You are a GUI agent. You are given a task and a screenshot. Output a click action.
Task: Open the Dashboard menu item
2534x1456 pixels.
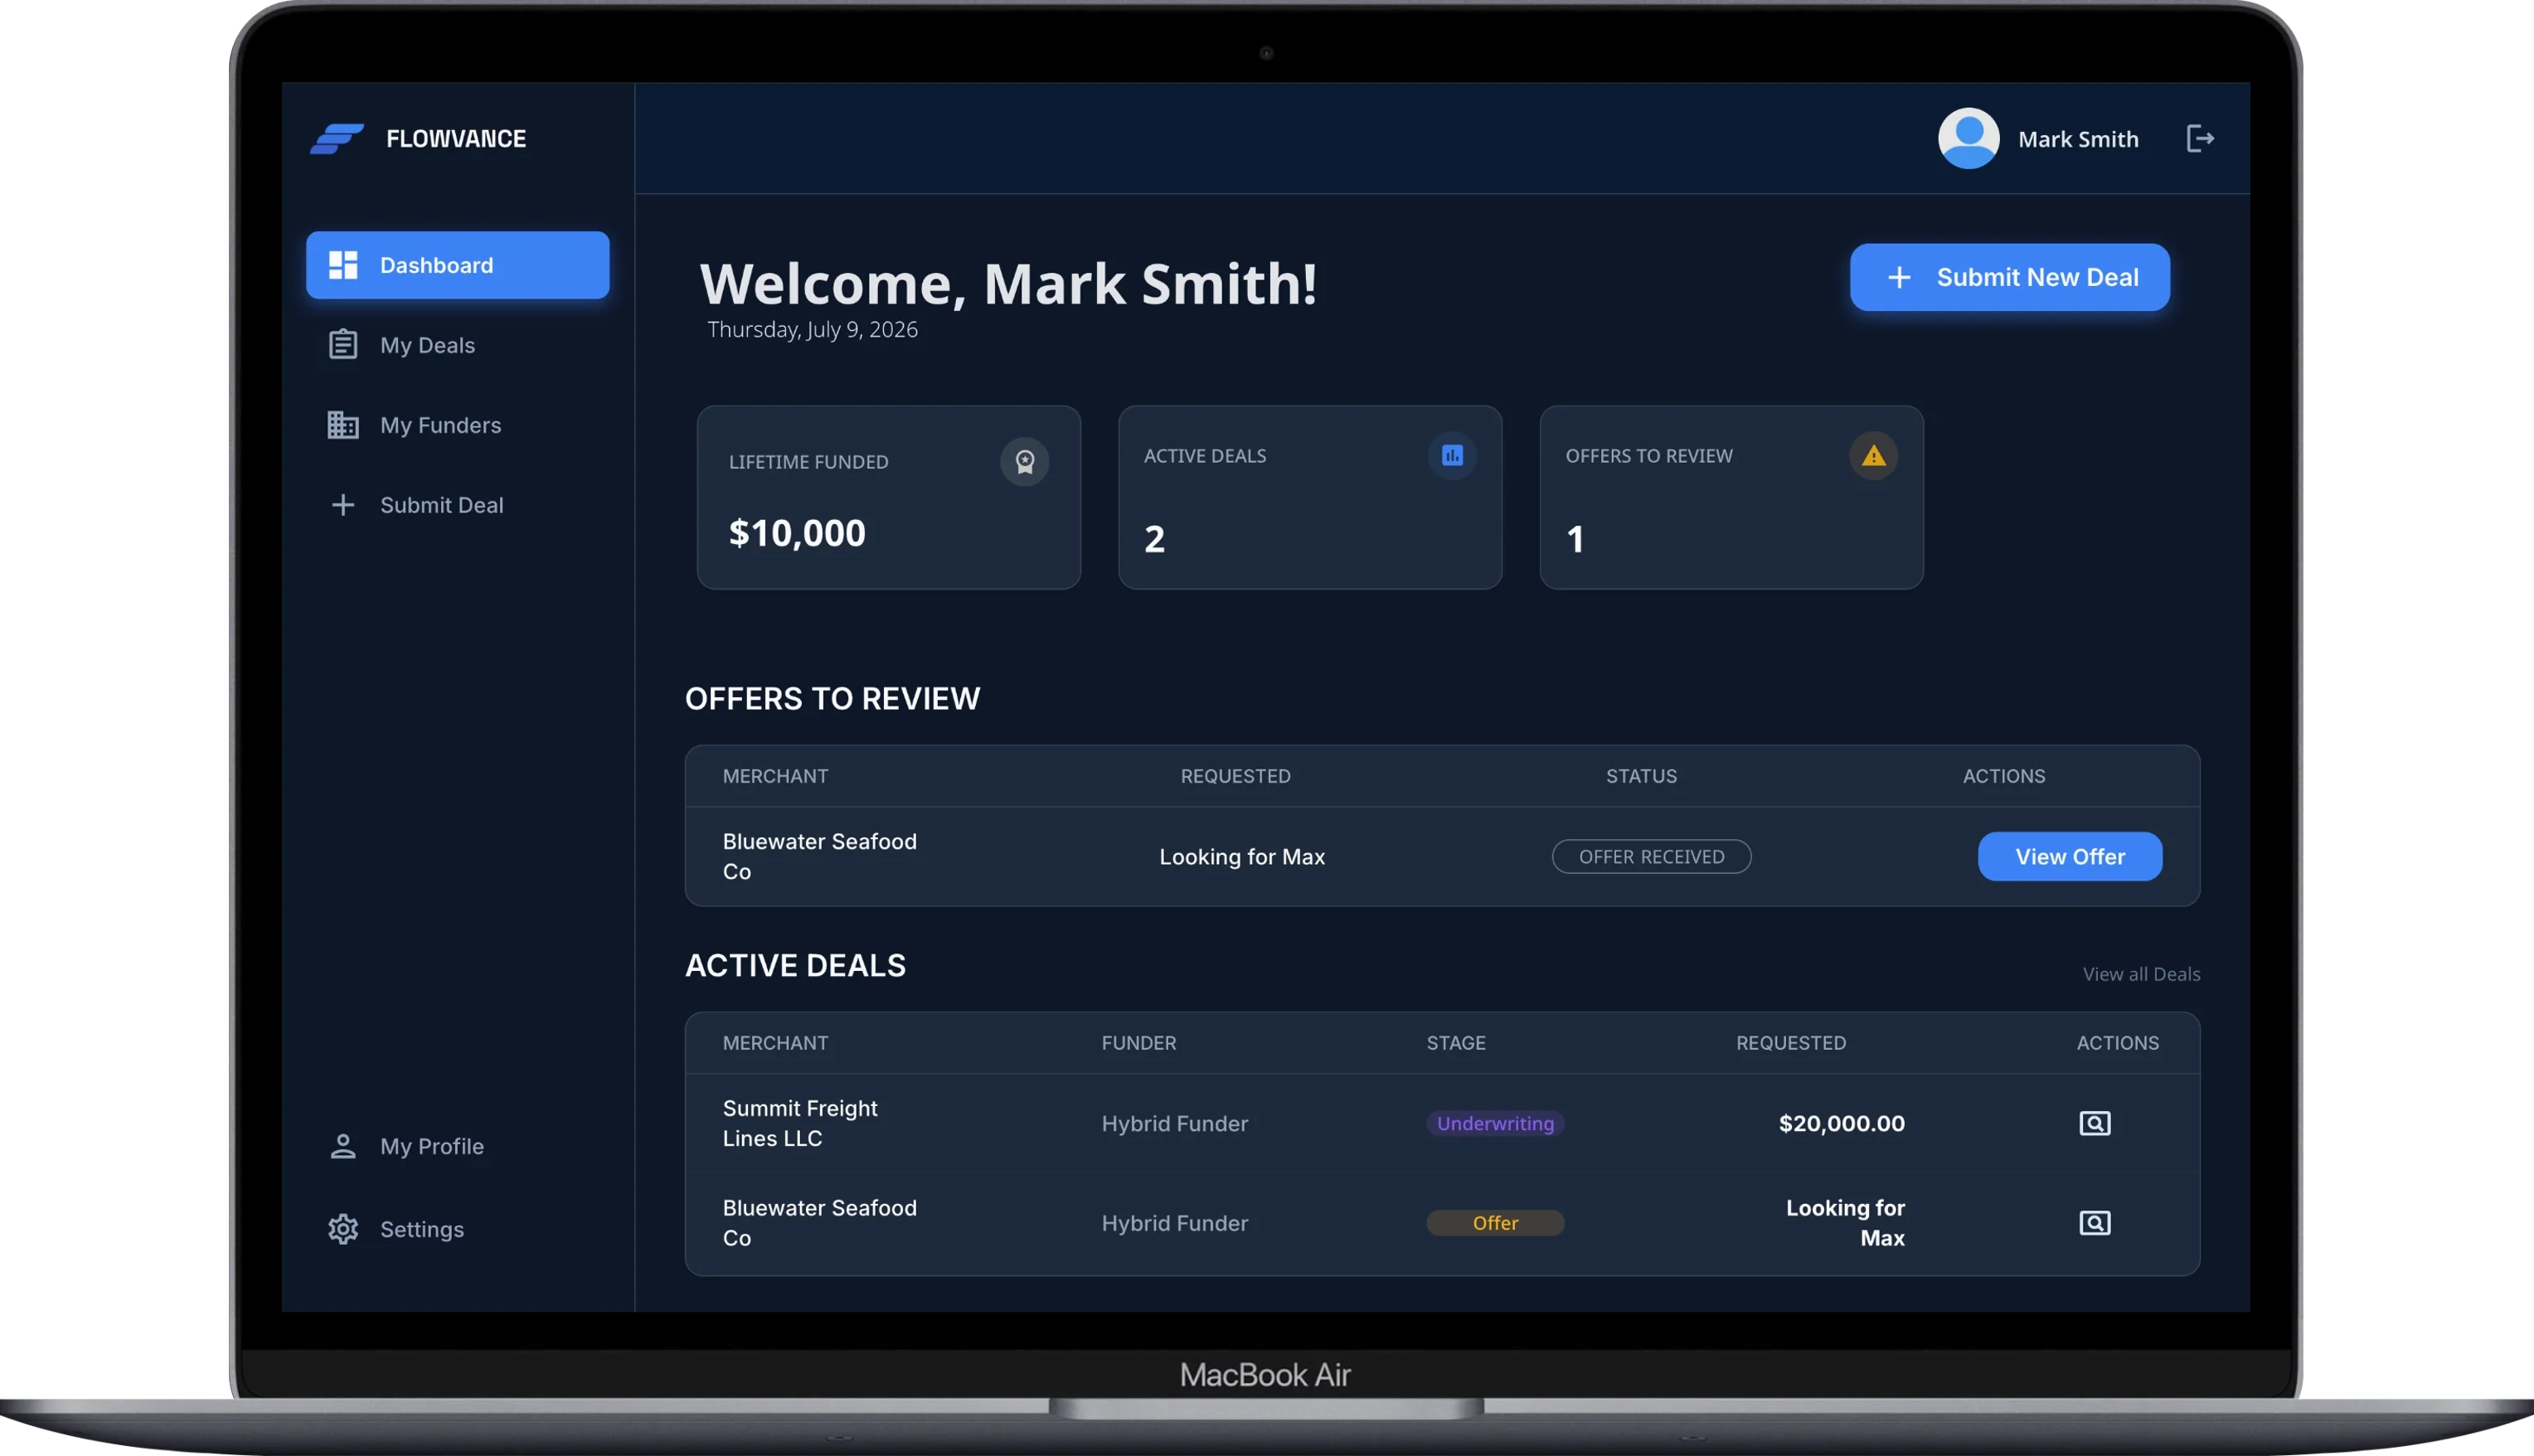coord(457,265)
